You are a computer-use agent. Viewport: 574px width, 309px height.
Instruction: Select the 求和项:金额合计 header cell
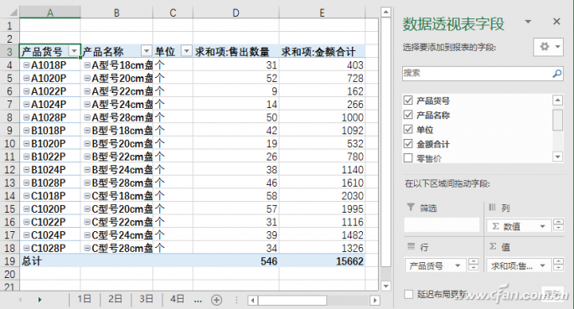[322, 52]
